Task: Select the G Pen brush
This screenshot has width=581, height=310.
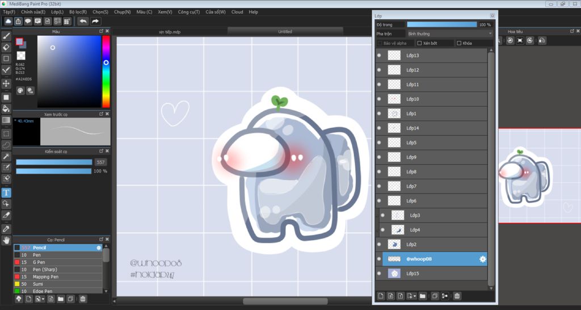Action: point(58,262)
